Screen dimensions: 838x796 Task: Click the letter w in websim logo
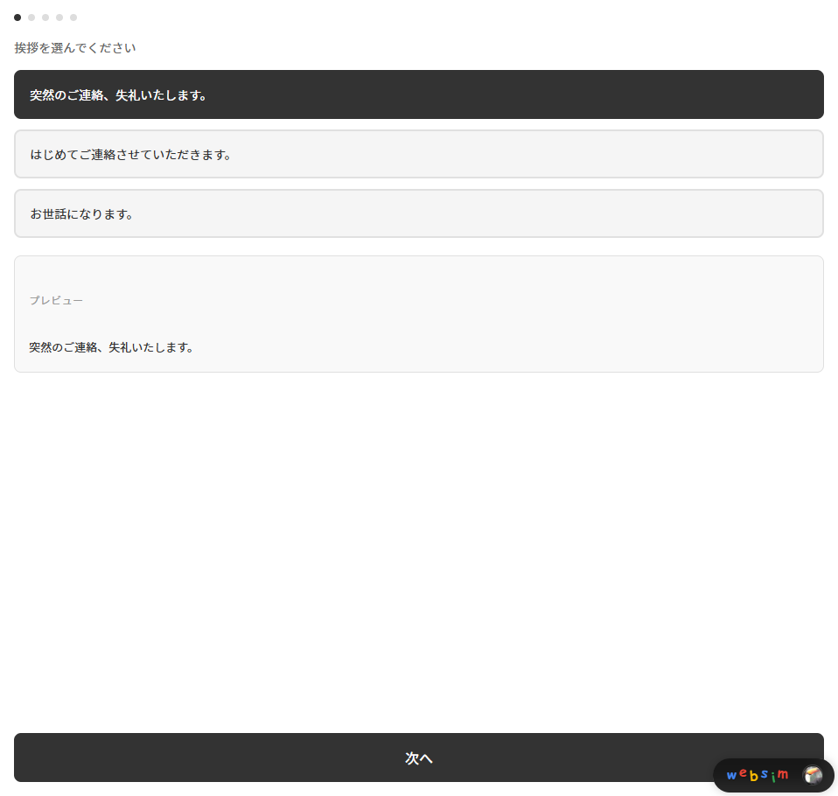point(731,776)
